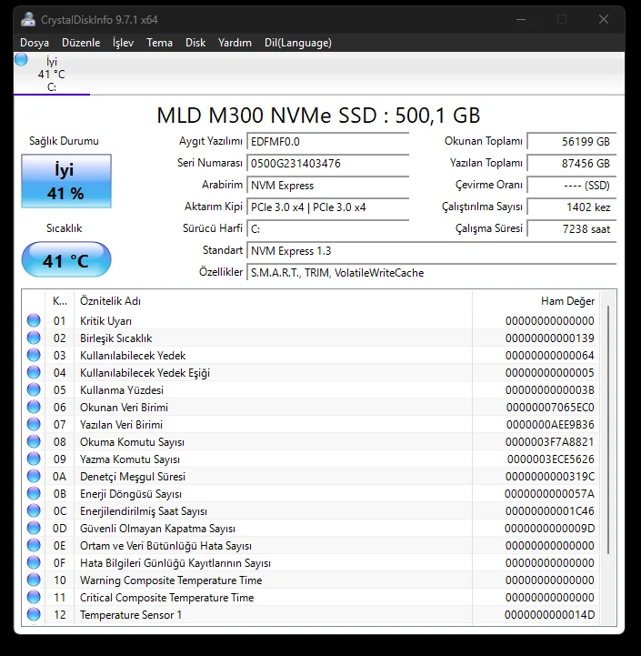Screen dimensions: 641x656
Task: Click the Arabirim field NVM Express
Action: pos(328,186)
